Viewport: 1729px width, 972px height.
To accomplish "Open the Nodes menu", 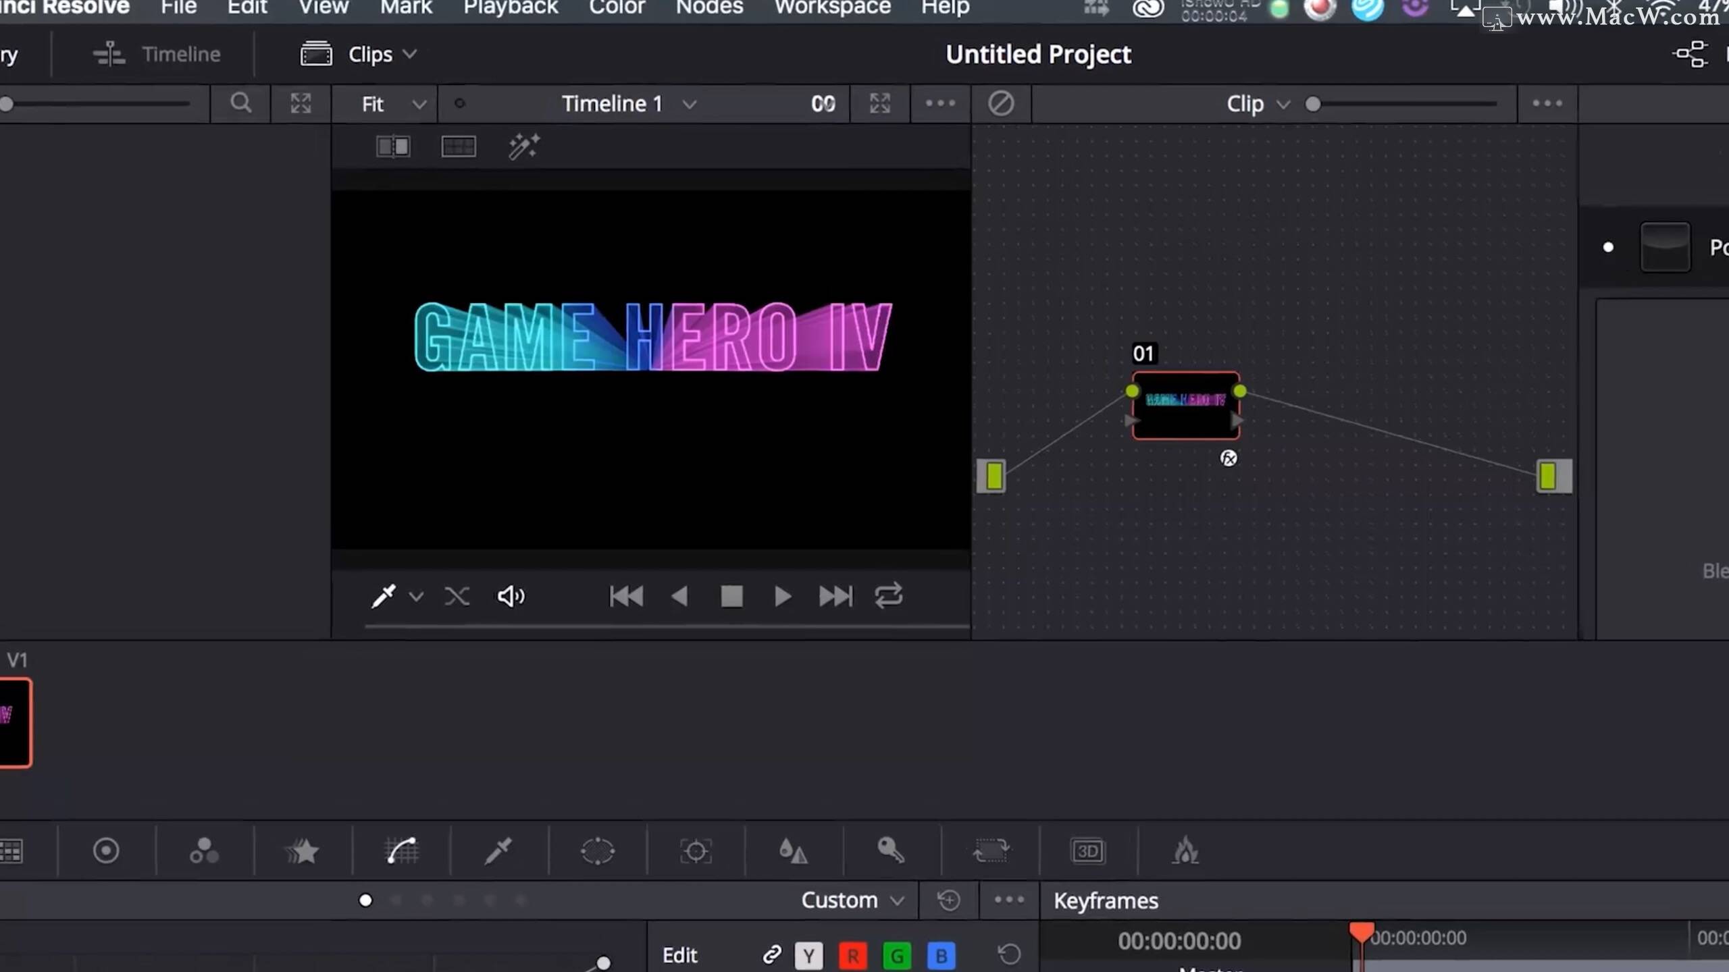I will coord(709,8).
